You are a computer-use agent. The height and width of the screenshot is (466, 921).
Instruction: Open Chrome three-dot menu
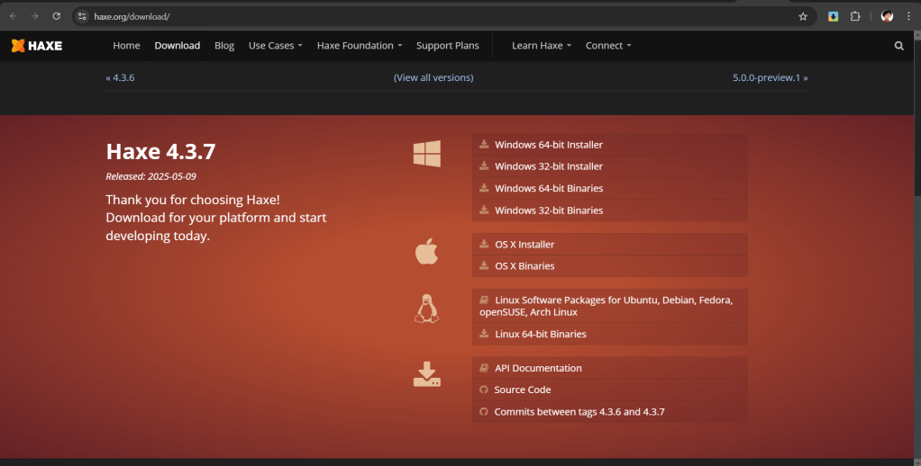[908, 16]
